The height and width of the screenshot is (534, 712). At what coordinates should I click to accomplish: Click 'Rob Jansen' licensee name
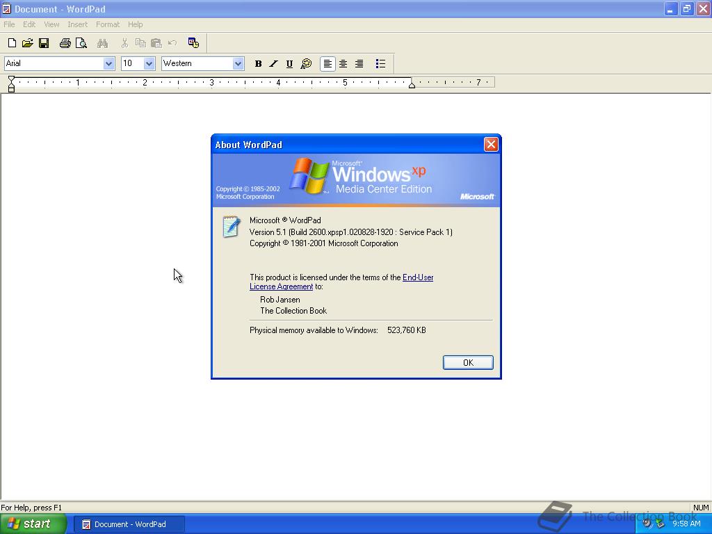pos(280,300)
